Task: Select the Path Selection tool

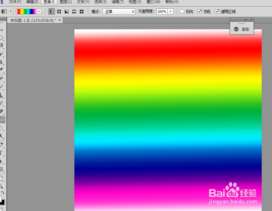Action: click(x=1, y=161)
